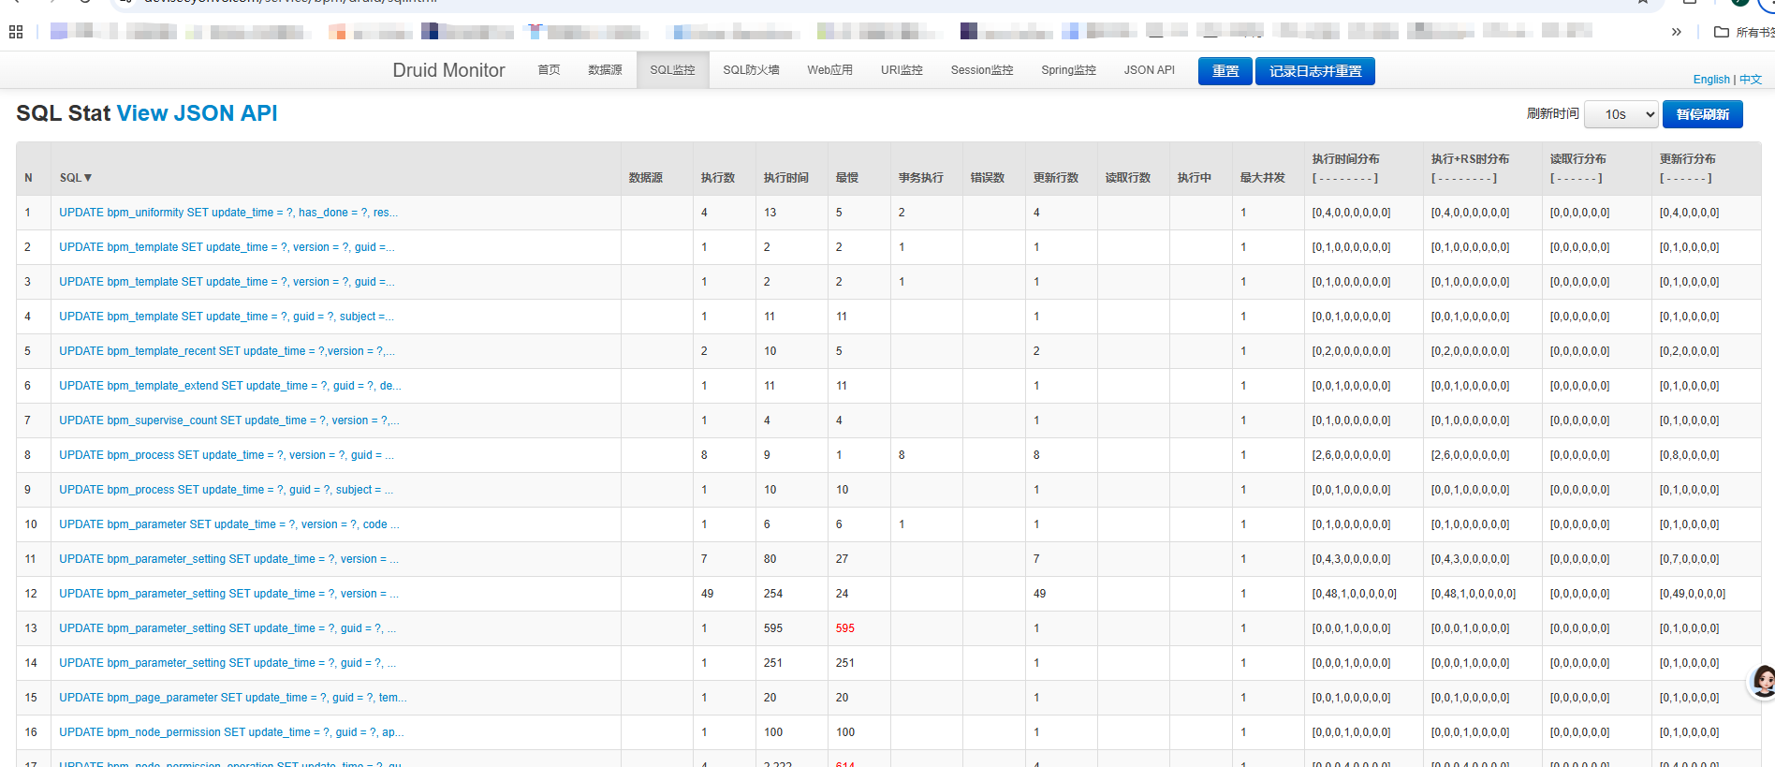Sort by the 数据源 column header
Viewport: 1775px width, 767px height.
(646, 178)
